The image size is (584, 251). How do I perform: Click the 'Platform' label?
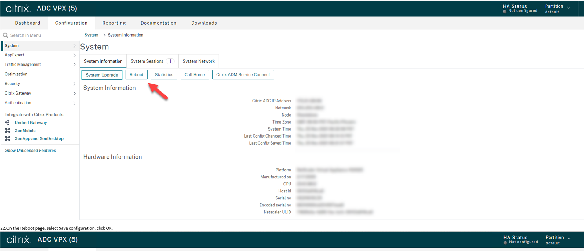283,170
